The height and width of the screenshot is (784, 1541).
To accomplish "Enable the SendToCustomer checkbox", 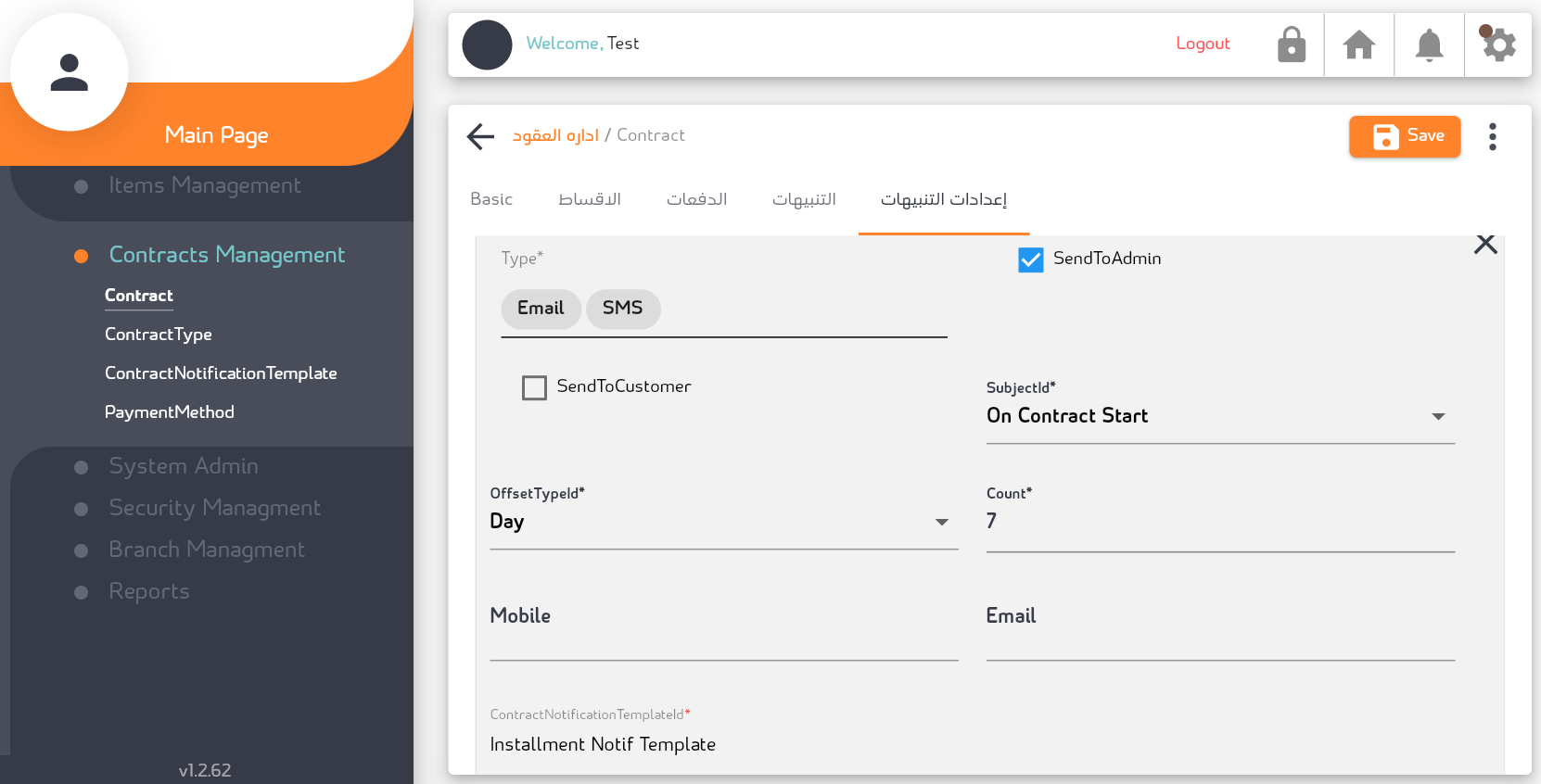I will [x=534, y=387].
